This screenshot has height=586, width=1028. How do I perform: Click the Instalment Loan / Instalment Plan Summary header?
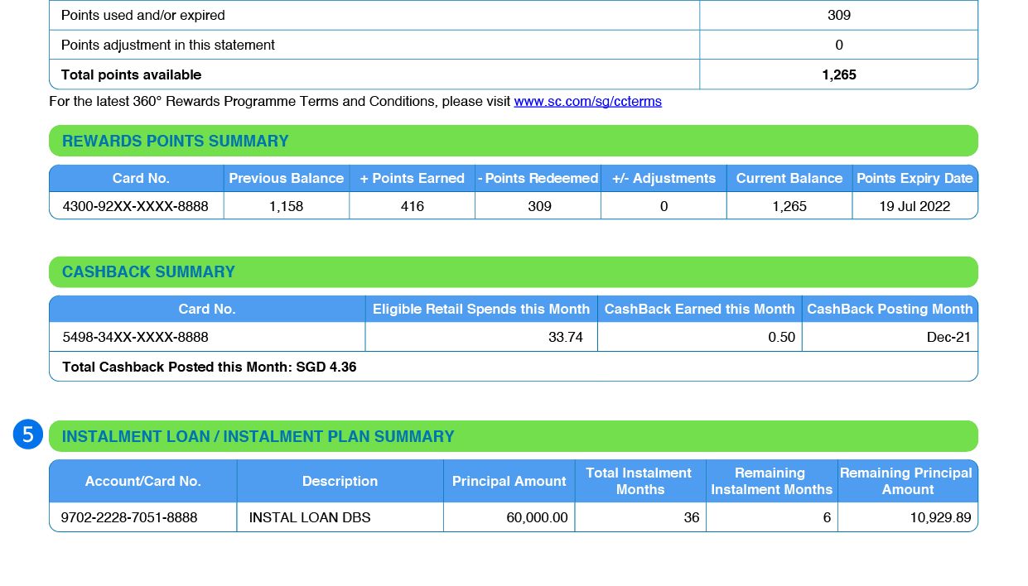[x=258, y=437]
